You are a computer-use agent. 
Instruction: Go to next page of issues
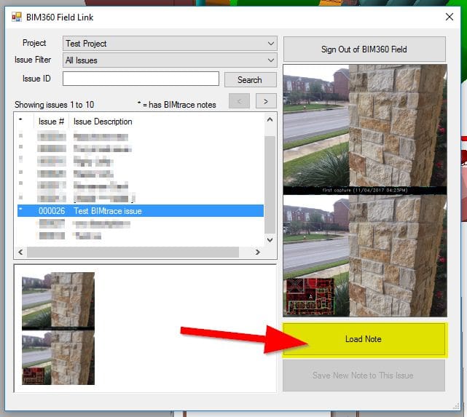click(266, 101)
